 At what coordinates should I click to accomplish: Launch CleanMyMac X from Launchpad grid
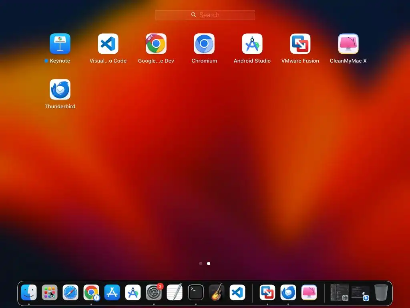pyautogui.click(x=348, y=44)
